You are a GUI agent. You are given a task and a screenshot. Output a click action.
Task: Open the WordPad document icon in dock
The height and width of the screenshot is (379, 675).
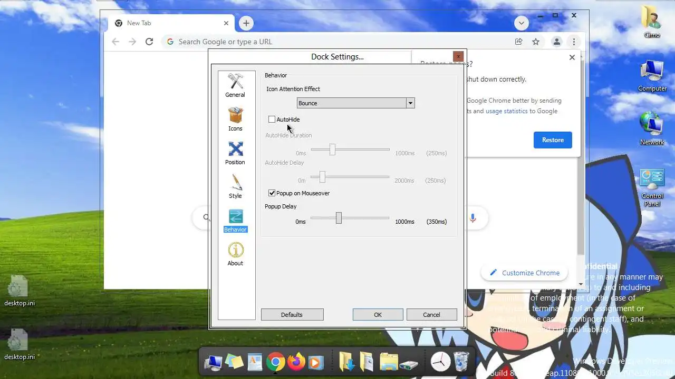coord(255,362)
